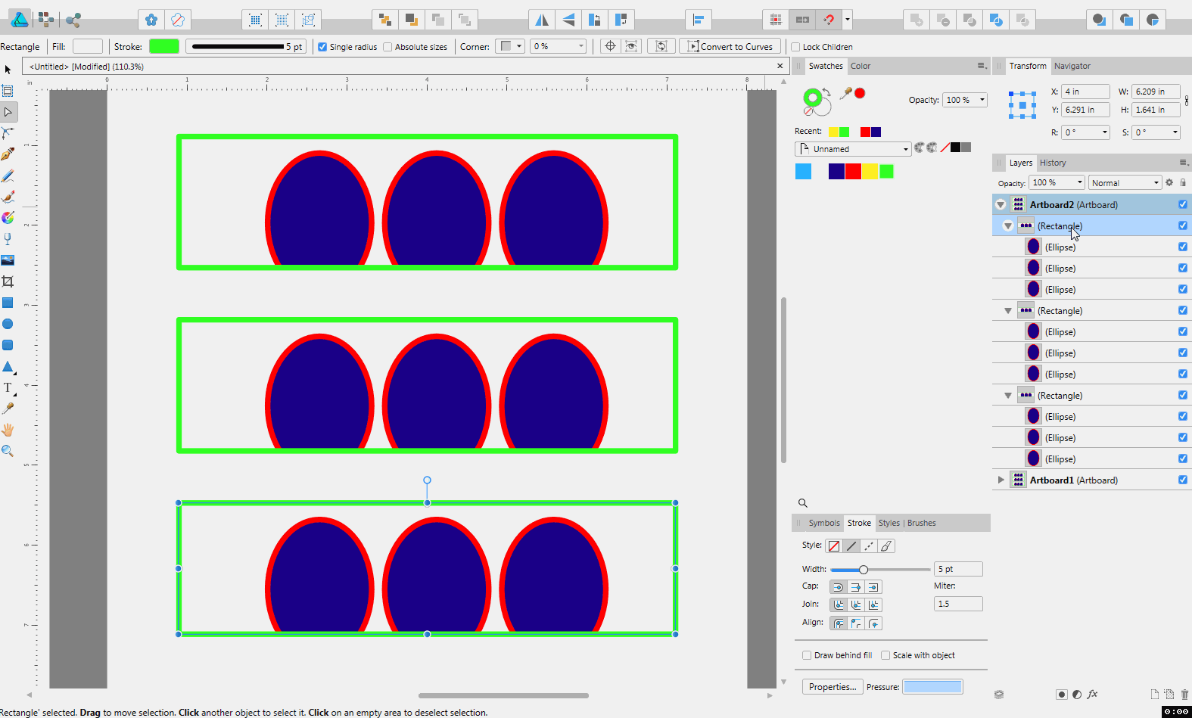Click Convert to Curves button
The height and width of the screenshot is (718, 1192).
click(x=730, y=46)
